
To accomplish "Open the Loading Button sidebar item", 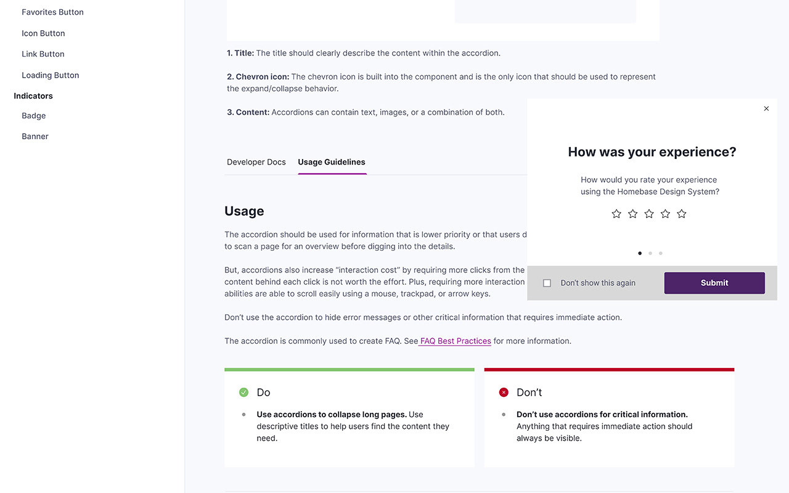I will 51,75.
